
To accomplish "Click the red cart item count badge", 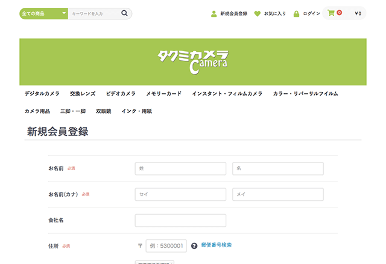I will click(x=339, y=12).
